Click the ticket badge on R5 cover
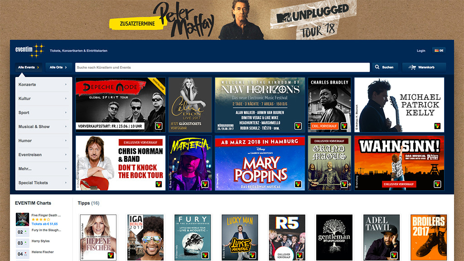 300,255
